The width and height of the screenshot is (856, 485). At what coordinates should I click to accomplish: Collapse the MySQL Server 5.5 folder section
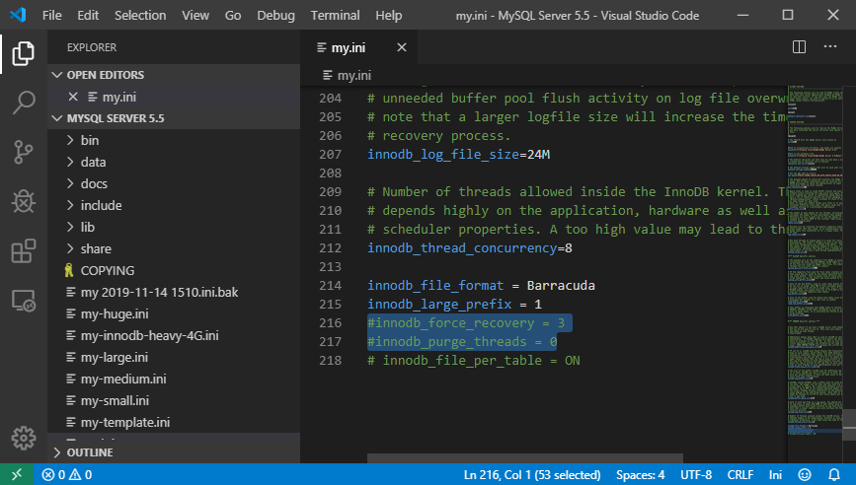pos(57,118)
